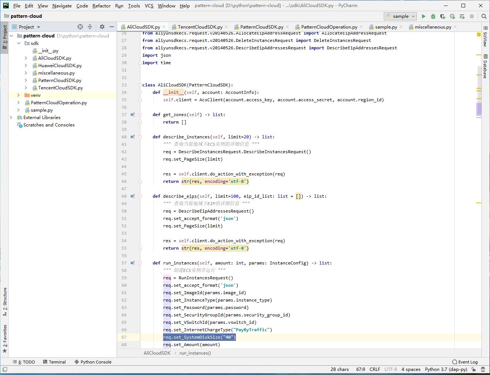The image size is (490, 375).
Task: Switch to sample.py editor tab
Action: coord(386,27)
